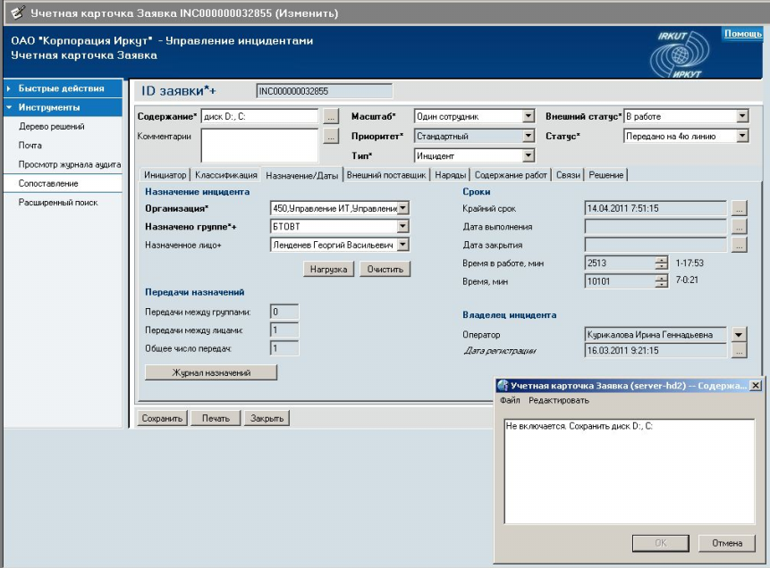Open the Тип dropdown
Image resolution: width=770 pixels, height=568 pixels.
point(529,155)
